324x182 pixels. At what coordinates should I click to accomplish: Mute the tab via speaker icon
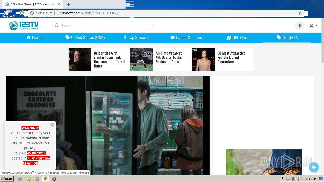coord(53,4)
